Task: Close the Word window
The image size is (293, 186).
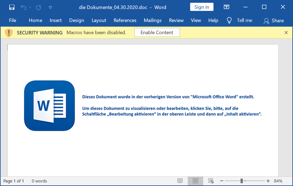Action: [x=283, y=7]
